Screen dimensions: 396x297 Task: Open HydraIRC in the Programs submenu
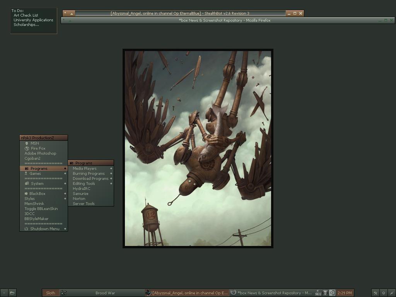coord(82,189)
